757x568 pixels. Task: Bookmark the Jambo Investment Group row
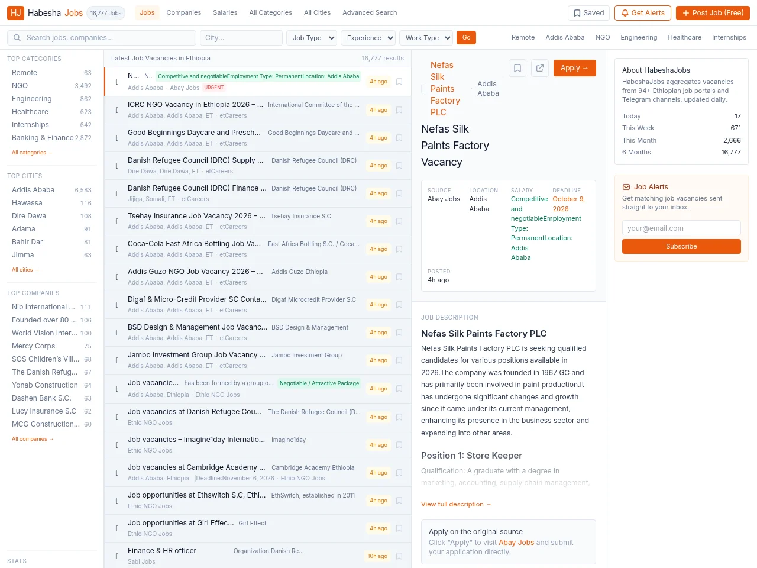coord(399,360)
